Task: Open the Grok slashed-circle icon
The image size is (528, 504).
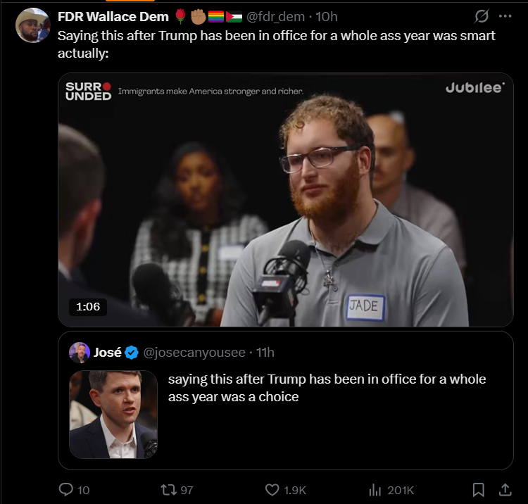Action: [x=482, y=15]
